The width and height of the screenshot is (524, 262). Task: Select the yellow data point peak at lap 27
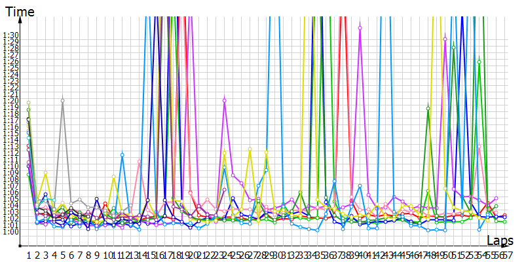250,149
